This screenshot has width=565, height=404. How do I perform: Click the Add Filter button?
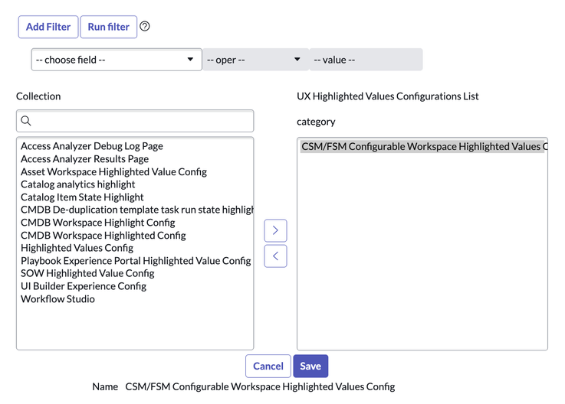(48, 27)
